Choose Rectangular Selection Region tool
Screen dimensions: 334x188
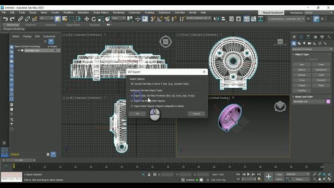(x=71, y=19)
